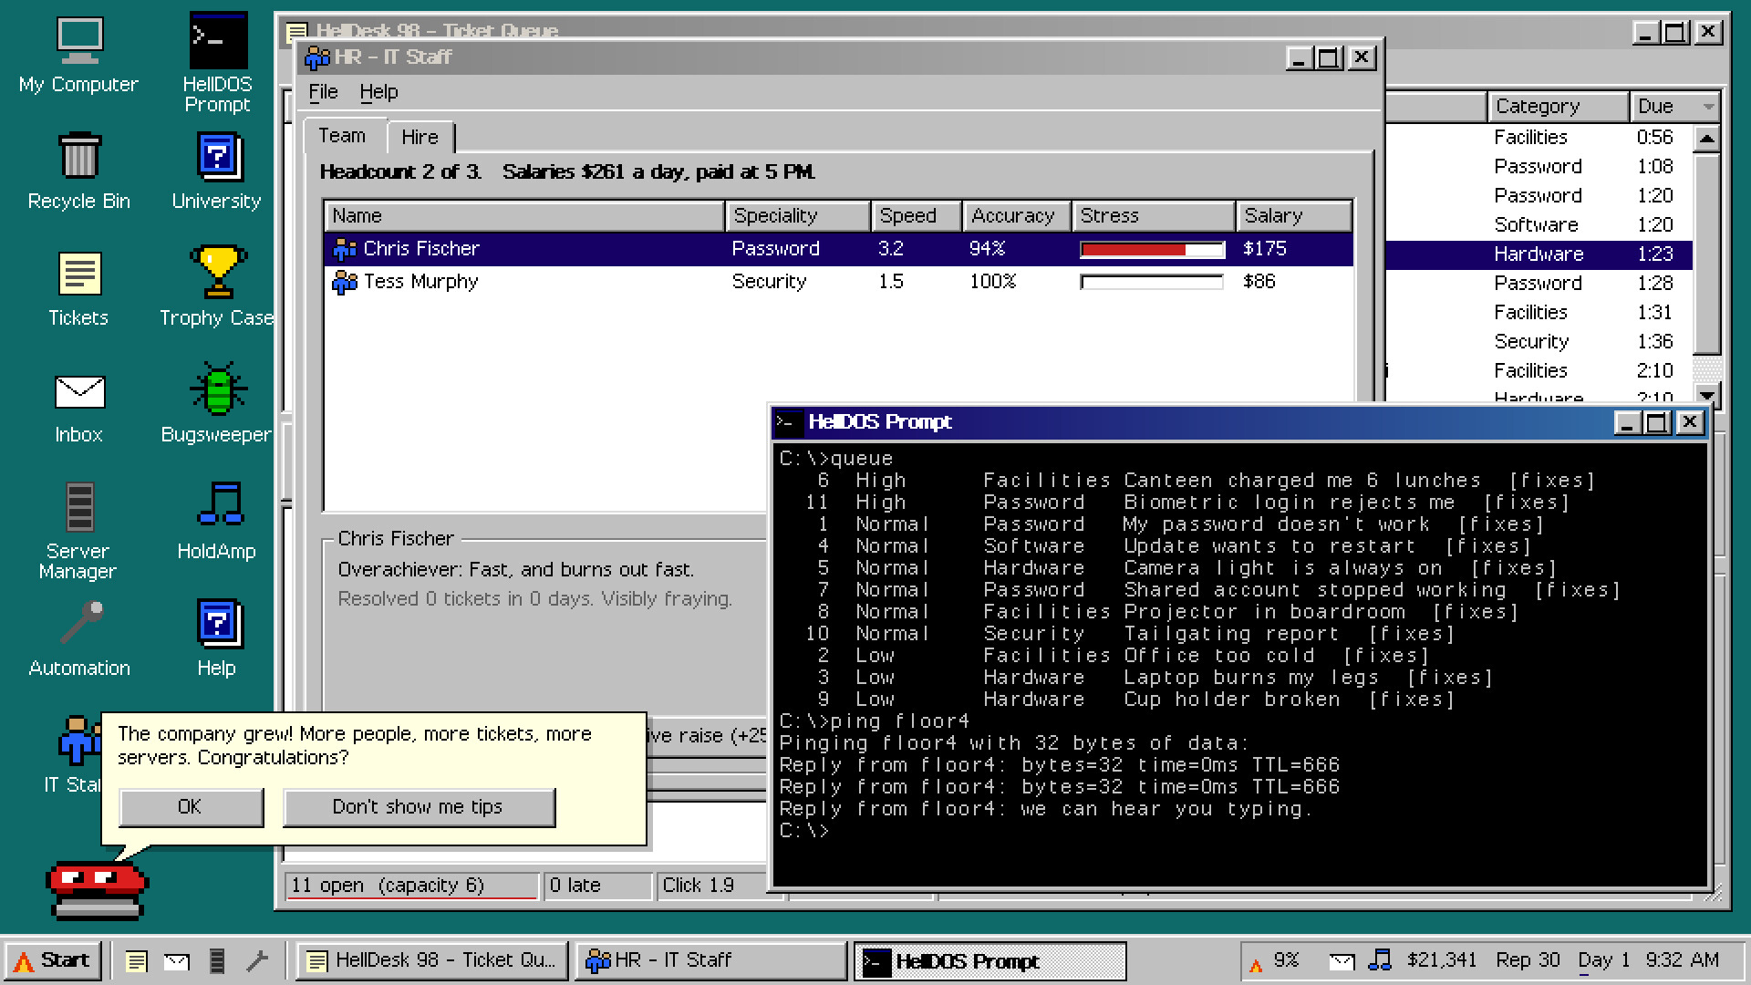Click the wrench quick-launch icon in taskbar
1751x985 pixels.
click(x=257, y=960)
